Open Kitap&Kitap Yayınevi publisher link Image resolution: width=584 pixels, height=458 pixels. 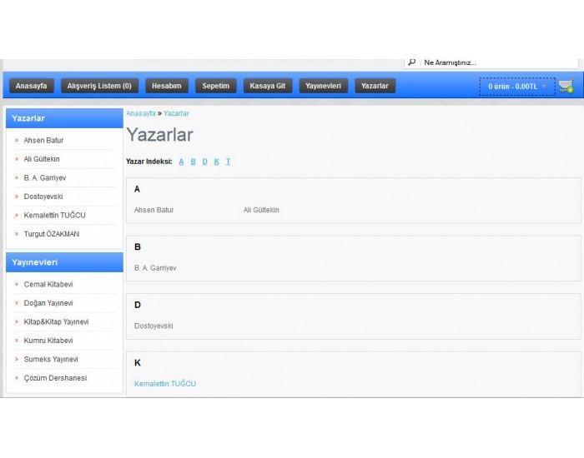click(x=56, y=322)
